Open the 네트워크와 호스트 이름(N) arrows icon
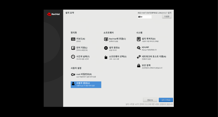The width and height of the screenshot is (218, 117). tap(139, 57)
